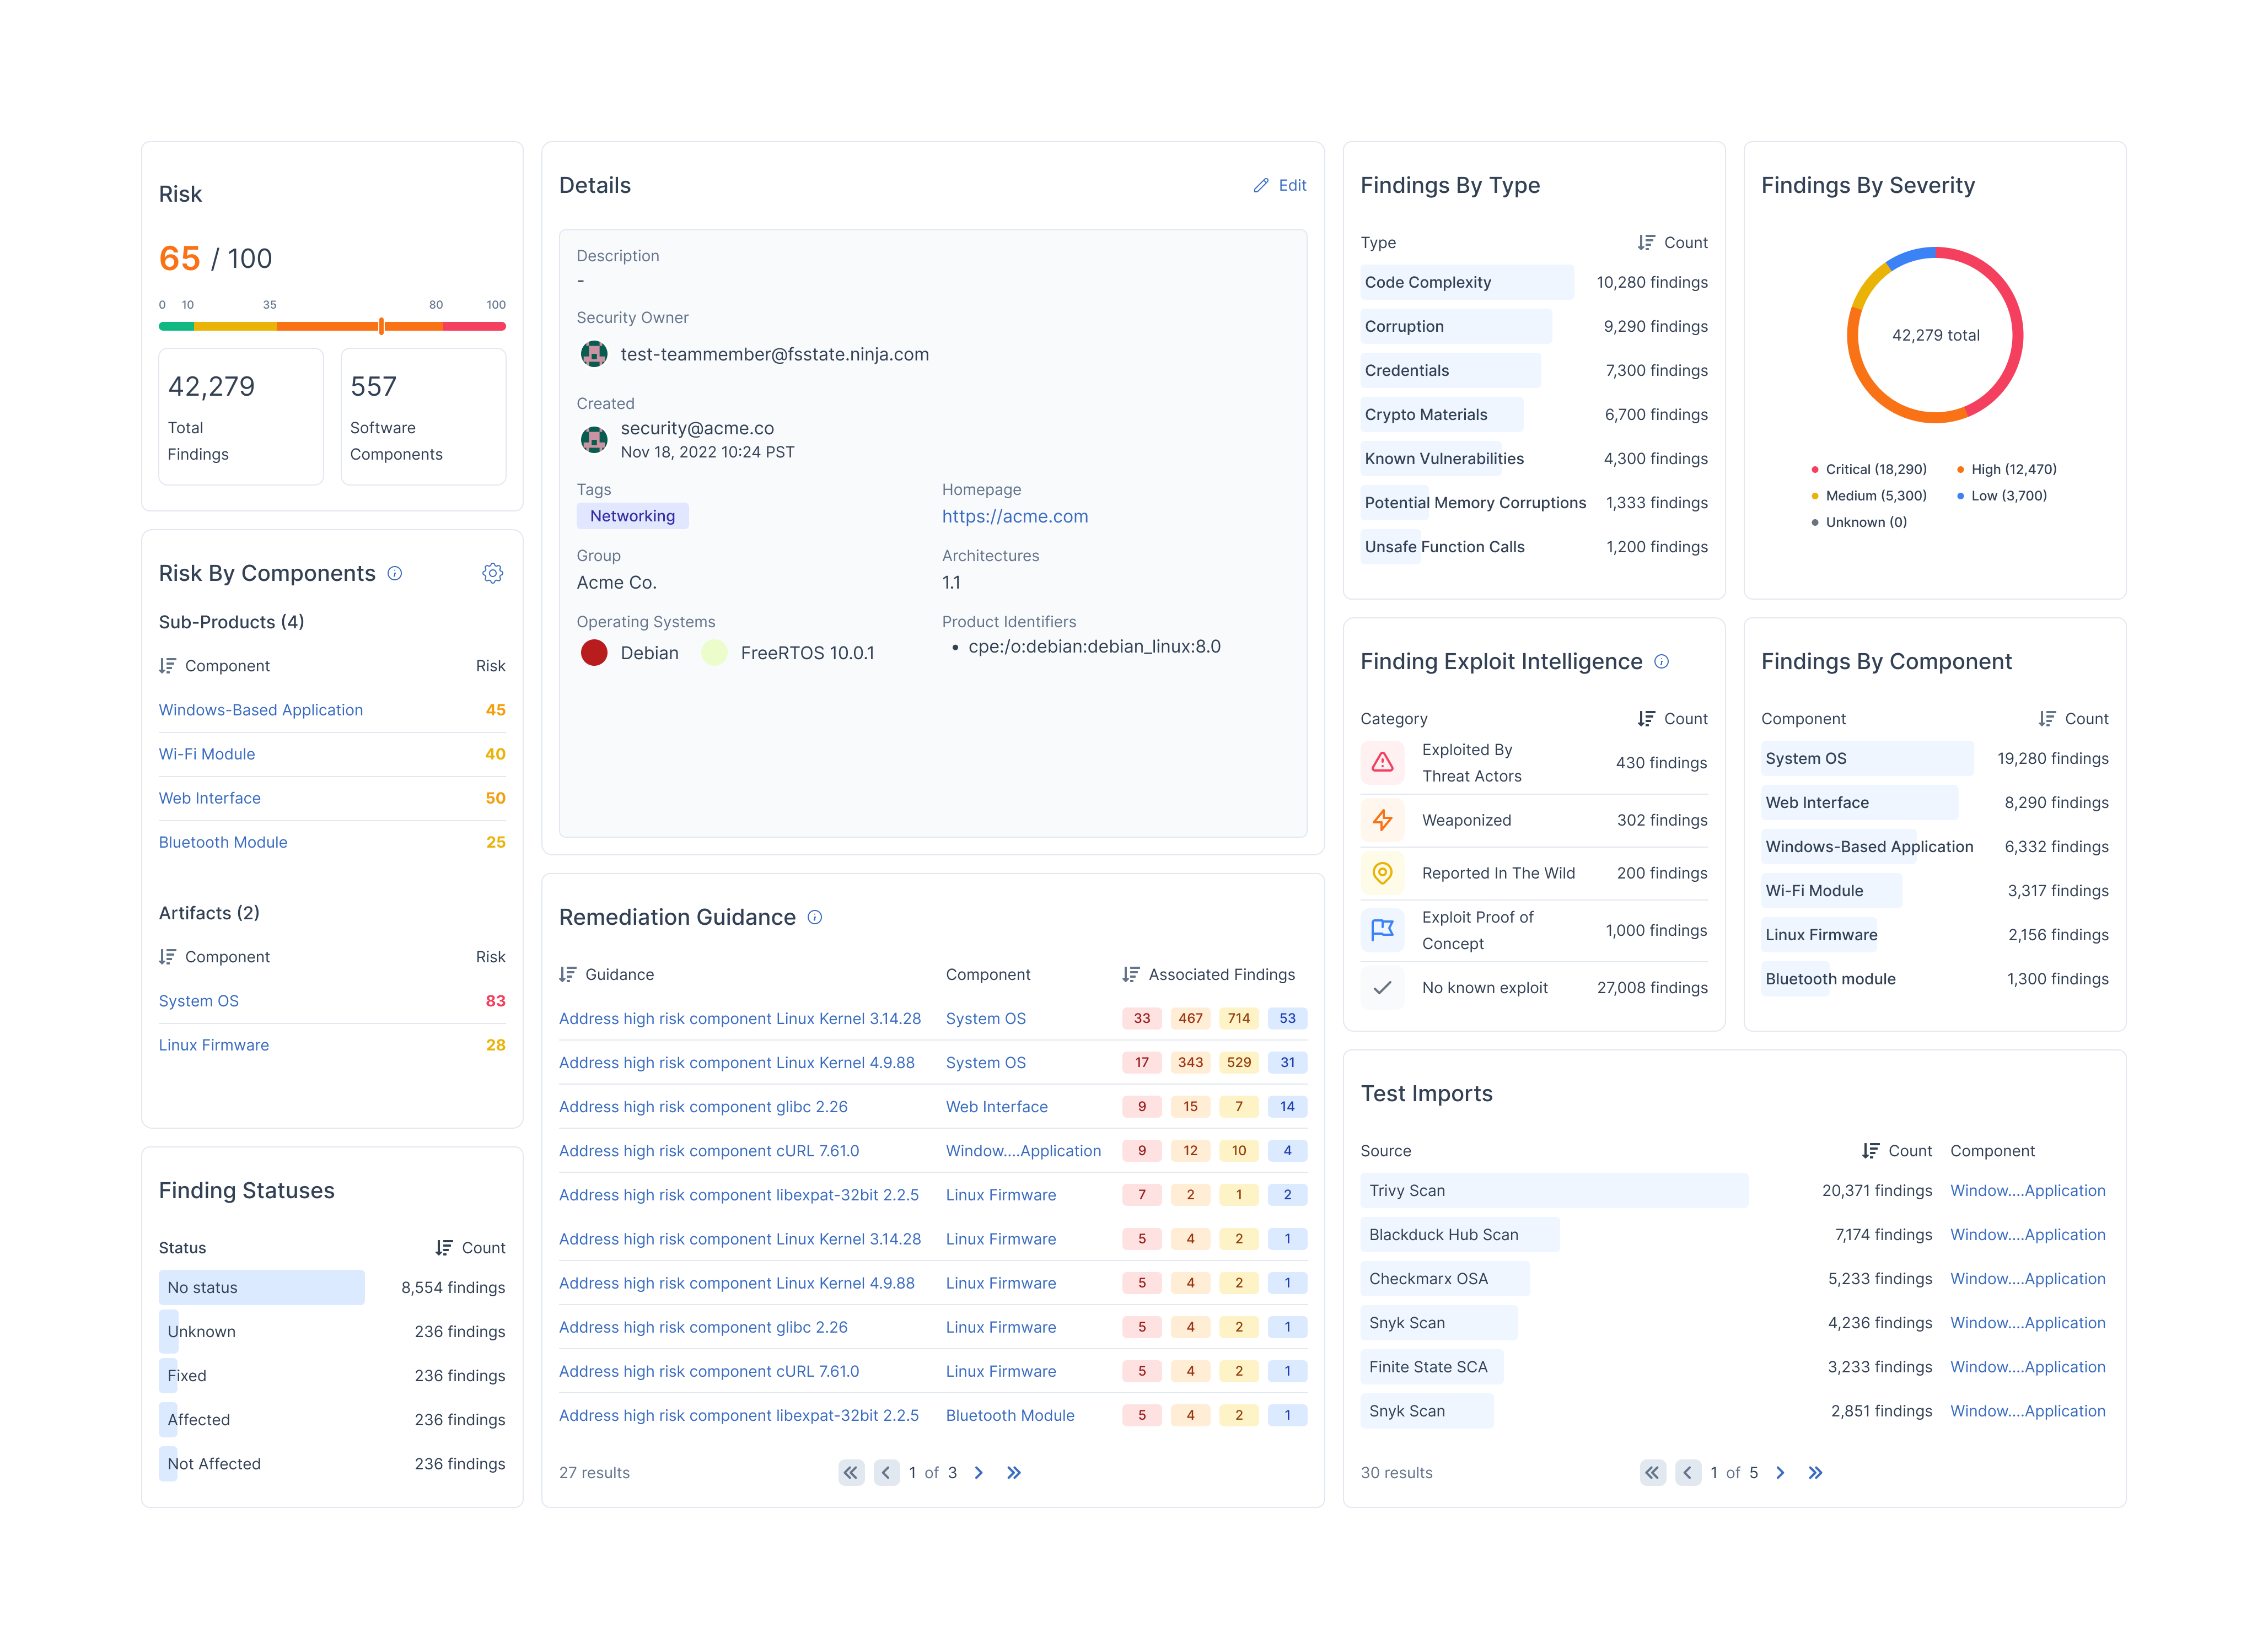Go to next Remediation Guidance page

pos(979,1472)
